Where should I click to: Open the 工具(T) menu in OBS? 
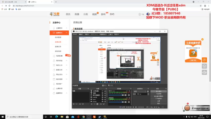(x=111, y=34)
